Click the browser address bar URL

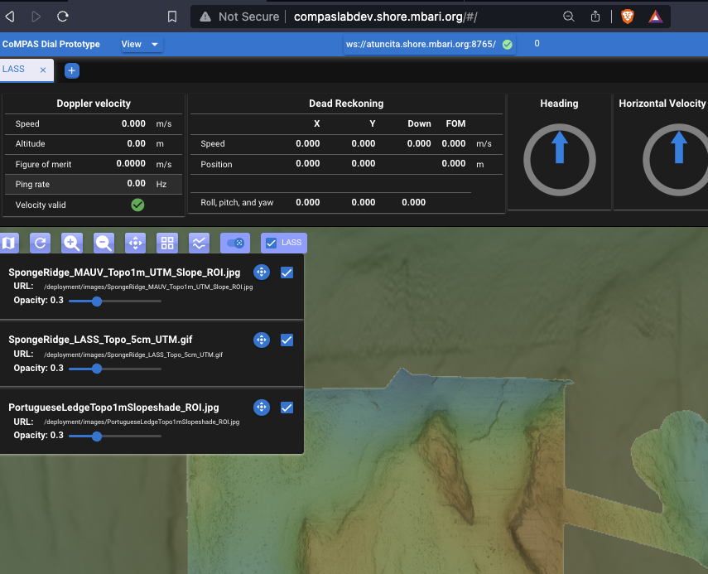click(x=385, y=17)
